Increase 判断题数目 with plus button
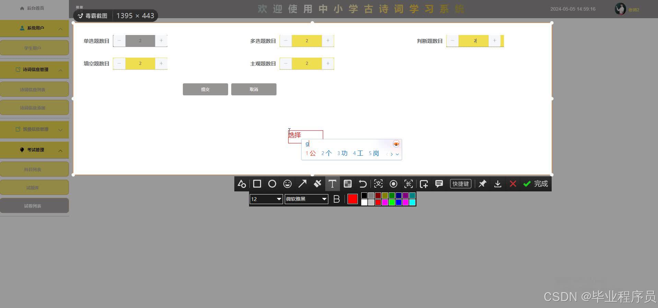 tap(495, 41)
